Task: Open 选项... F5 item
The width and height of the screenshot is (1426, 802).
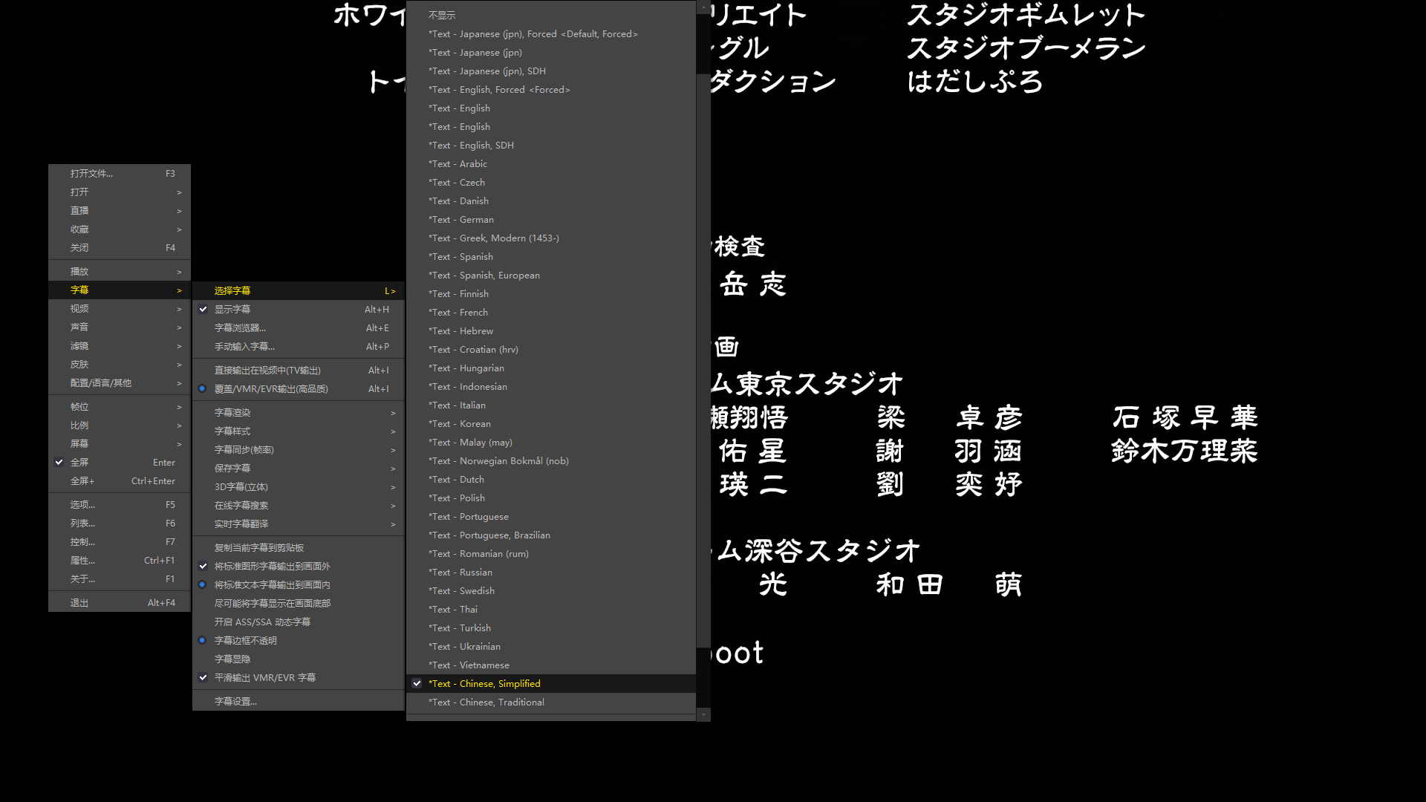Action: (120, 504)
